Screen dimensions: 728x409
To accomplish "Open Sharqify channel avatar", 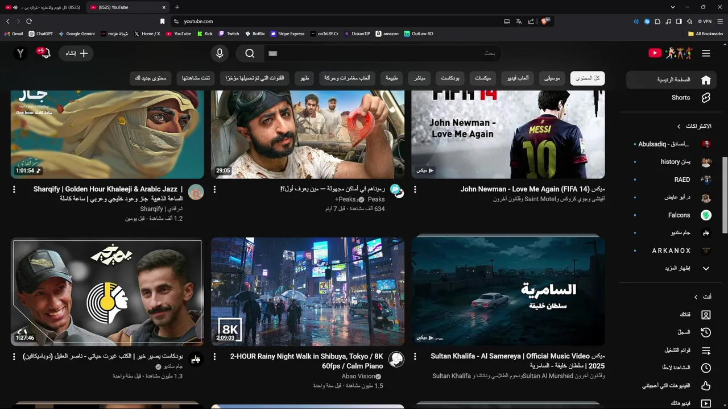I will 196,192.
